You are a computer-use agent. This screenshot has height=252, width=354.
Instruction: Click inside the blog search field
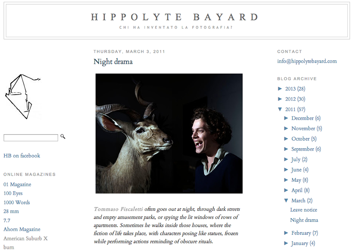pos(31,138)
